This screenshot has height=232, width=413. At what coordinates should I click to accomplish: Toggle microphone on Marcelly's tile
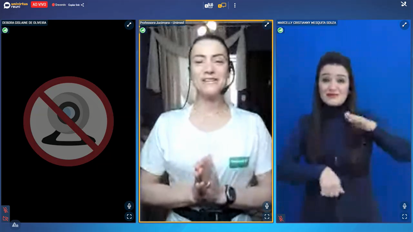pos(404,206)
